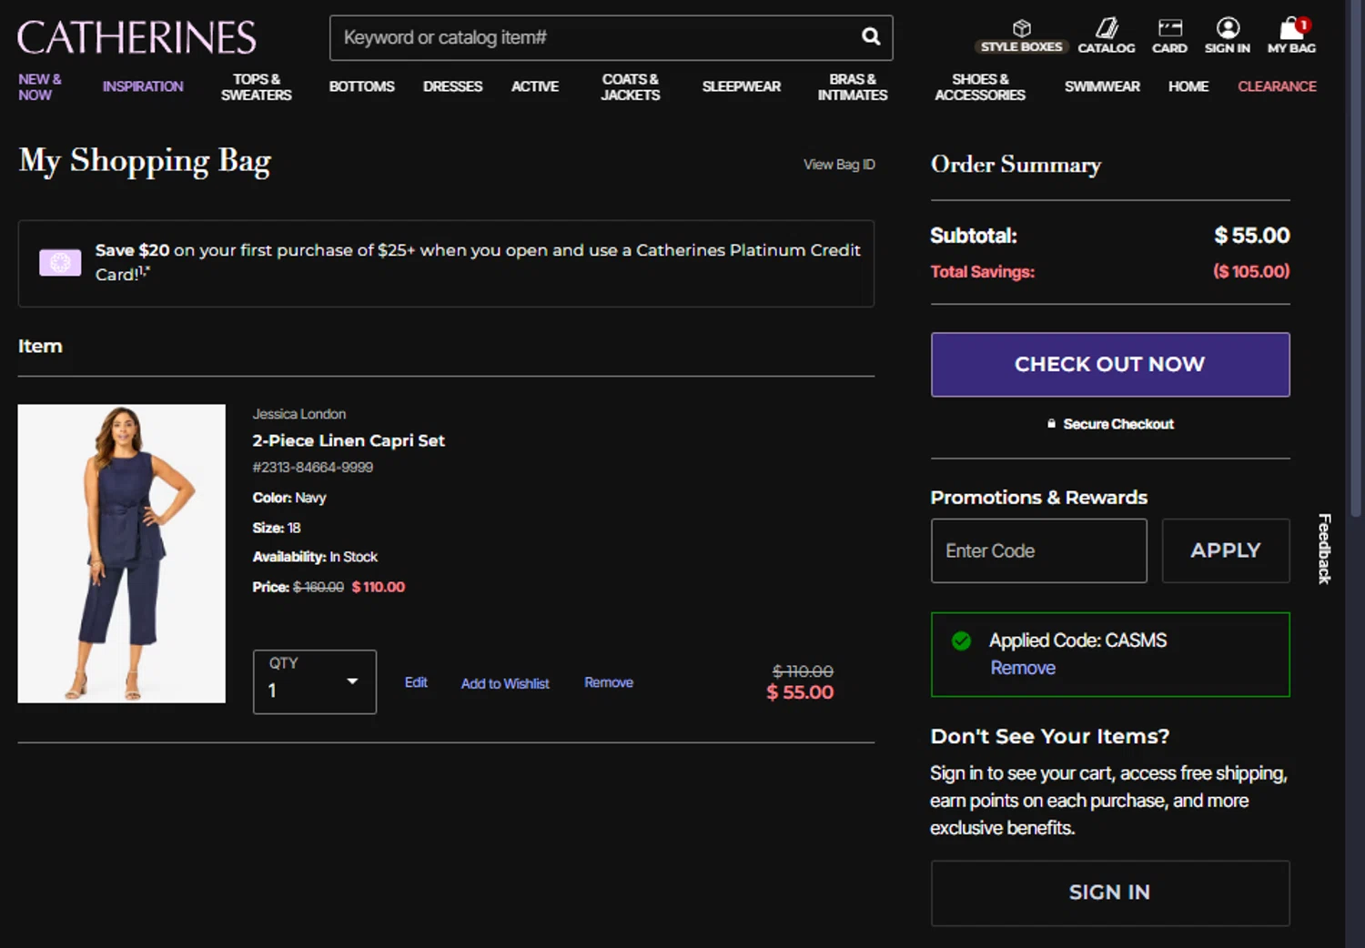Image resolution: width=1365 pixels, height=948 pixels.
Task: Click the Applied Code: CASMS text
Action: coord(1078,640)
